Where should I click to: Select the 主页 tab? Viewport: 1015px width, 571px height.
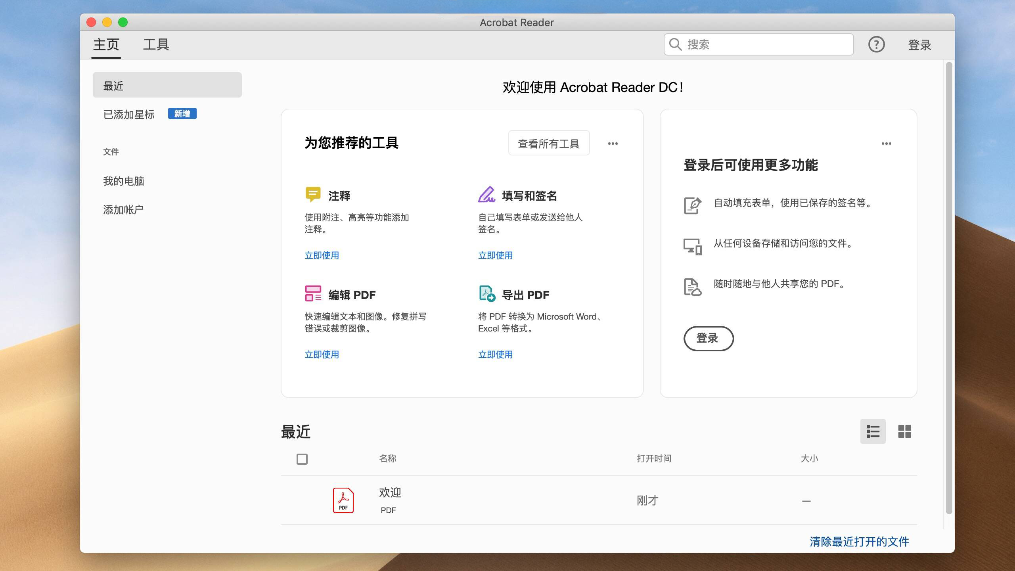pos(106,44)
